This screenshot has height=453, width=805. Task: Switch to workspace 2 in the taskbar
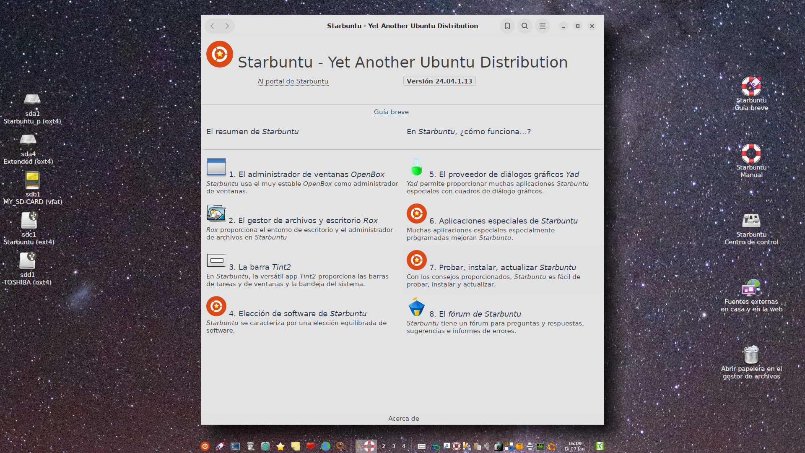[384, 446]
